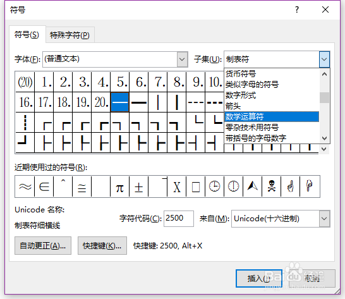Viewport: 345px width, 299px height.
Task: Pick the pointing up hand symbol
Action: (x=291, y=186)
